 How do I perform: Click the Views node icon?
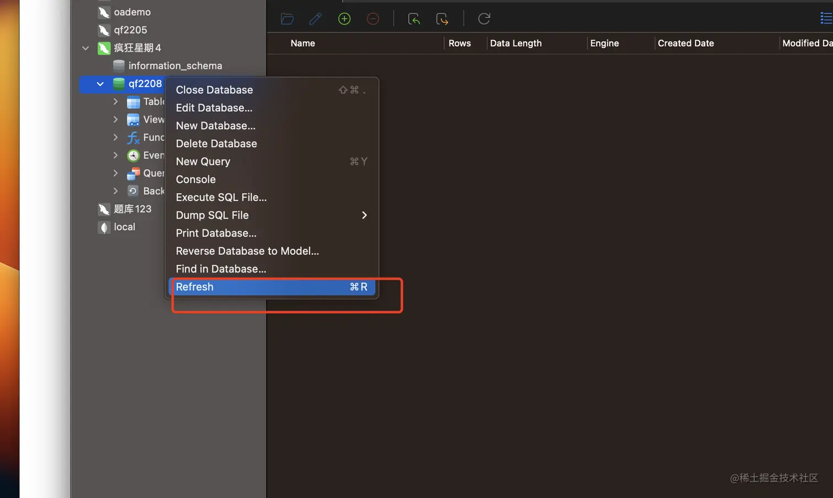133,119
